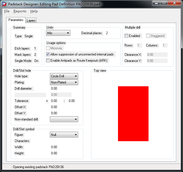183x172 pixels.
Task: Click the Etch layers value 1
Action: tap(35, 48)
